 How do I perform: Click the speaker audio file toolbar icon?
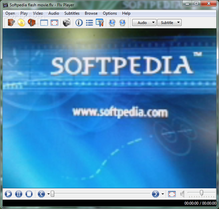32,23
